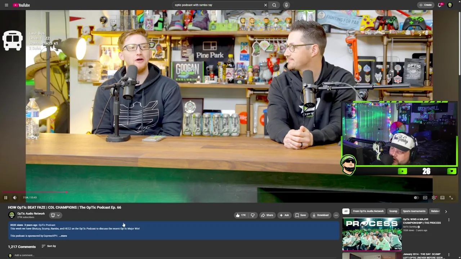Open OpTic Gaming channel under suggested video
The width and height of the screenshot is (461, 259).
(x=410, y=227)
